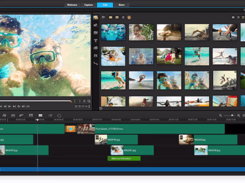The width and height of the screenshot is (245, 183).
Task: Toggle audio files visibility with music note
Action: pos(123,17)
